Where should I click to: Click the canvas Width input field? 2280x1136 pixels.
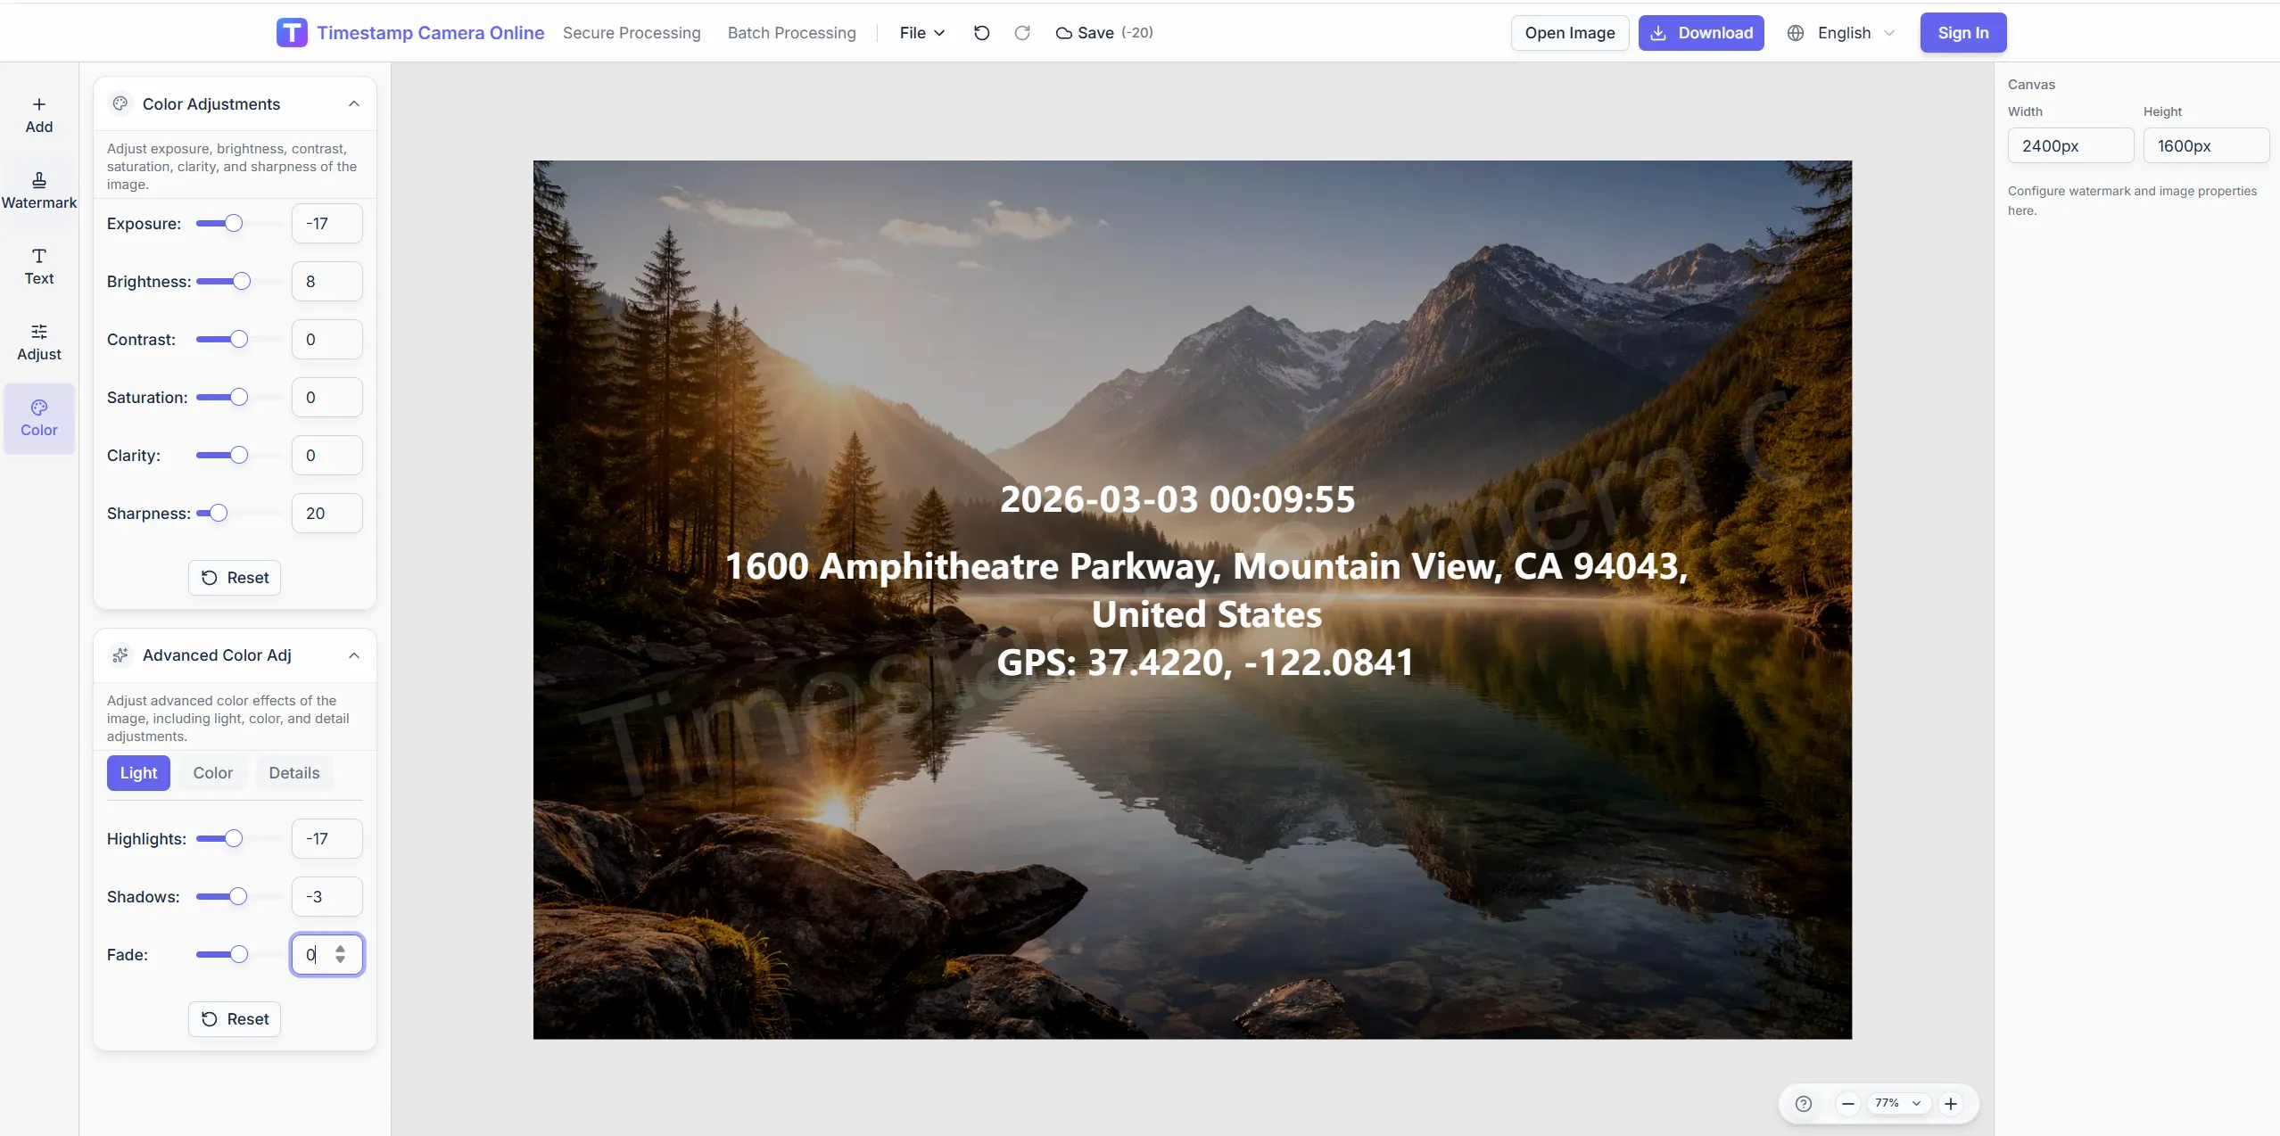(2069, 145)
